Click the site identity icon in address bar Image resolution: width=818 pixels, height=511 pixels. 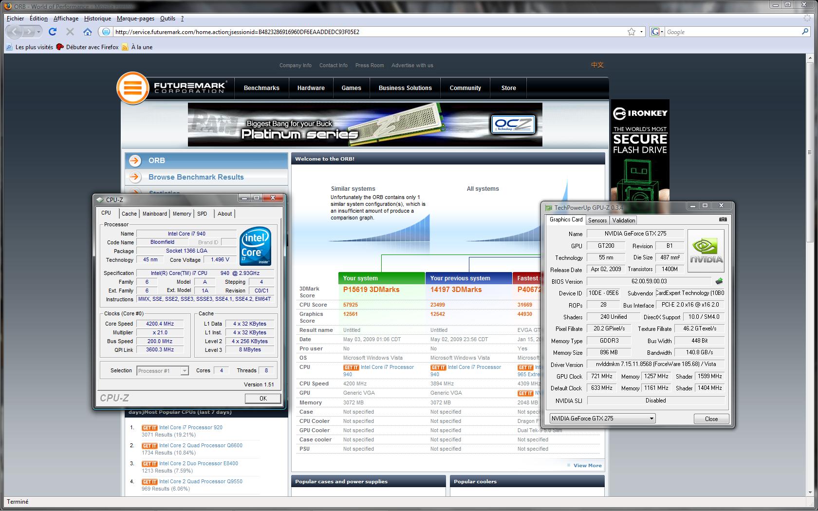(105, 32)
